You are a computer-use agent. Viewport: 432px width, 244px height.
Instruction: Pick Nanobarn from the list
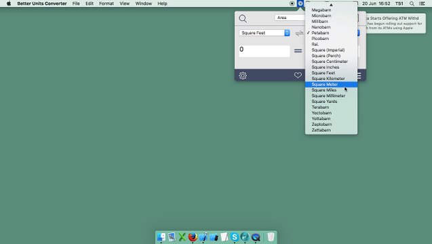[331, 27]
